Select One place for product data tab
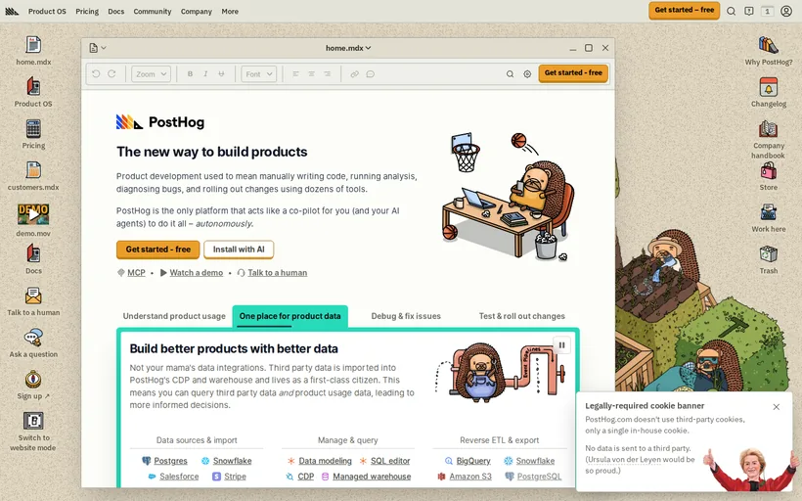 click(x=290, y=316)
